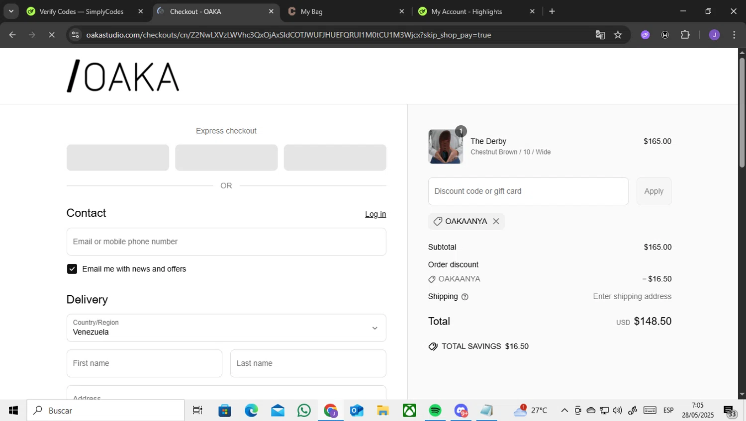The width and height of the screenshot is (746, 421).
Task: Open WhatsApp from the taskbar
Action: coord(304,411)
